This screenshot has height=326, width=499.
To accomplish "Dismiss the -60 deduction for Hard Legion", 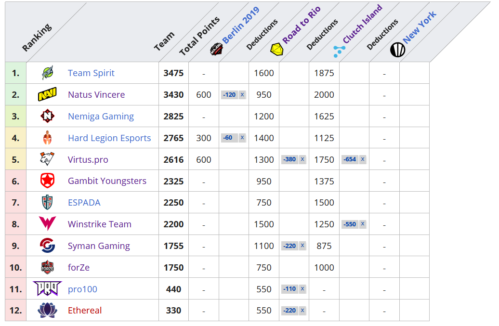I will point(242,137).
